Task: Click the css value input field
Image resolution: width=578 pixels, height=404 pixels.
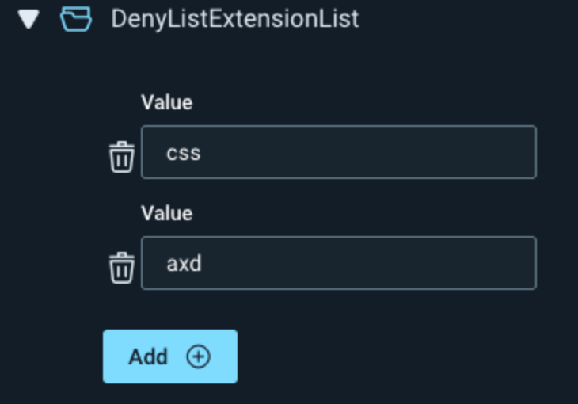Action: point(338,152)
